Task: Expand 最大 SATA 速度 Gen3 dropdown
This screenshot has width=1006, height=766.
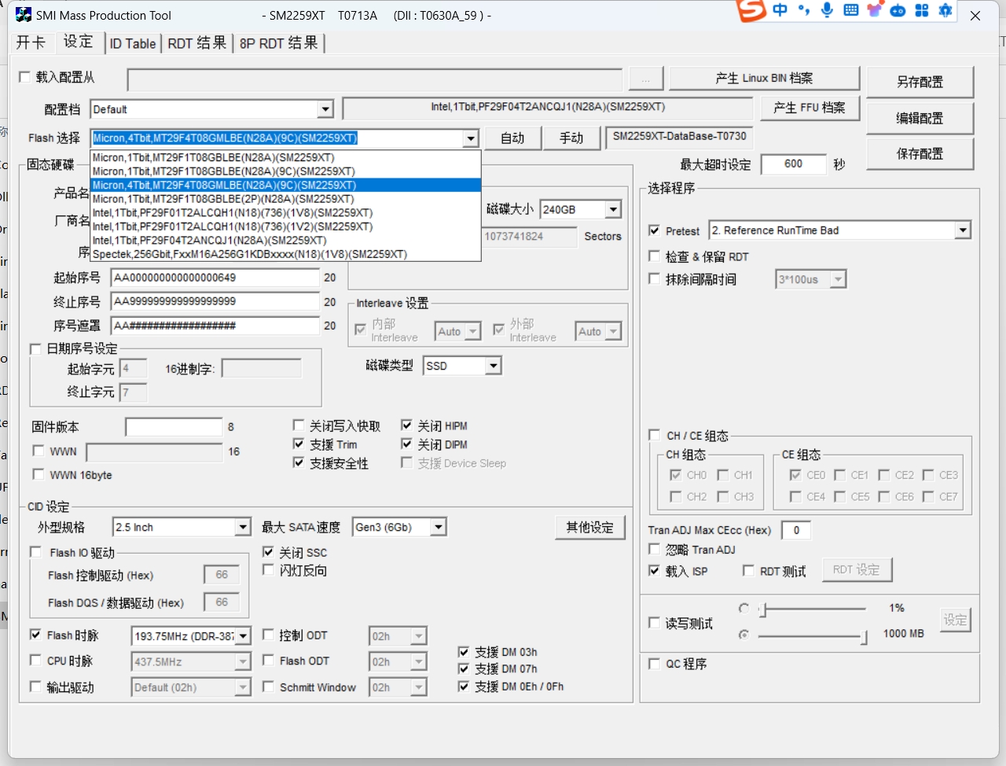Action: coord(439,527)
